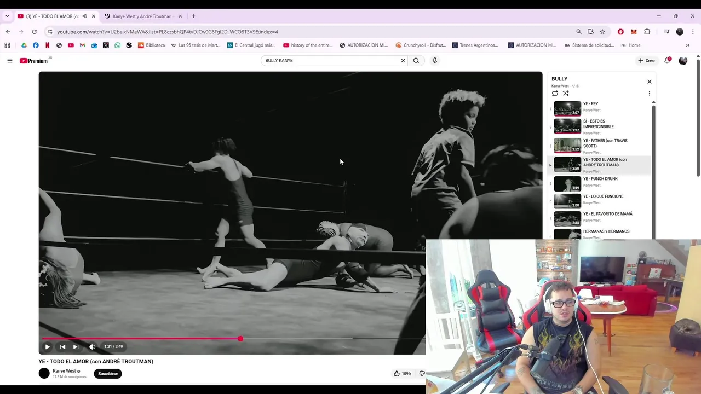Click the BULLY KANYE search field

pos(331,61)
